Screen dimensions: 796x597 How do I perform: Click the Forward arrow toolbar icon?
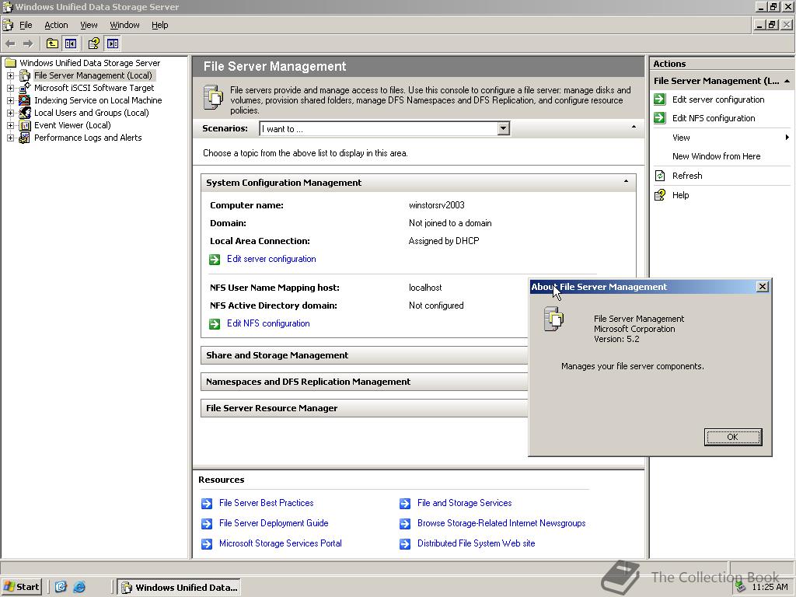[x=28, y=44]
